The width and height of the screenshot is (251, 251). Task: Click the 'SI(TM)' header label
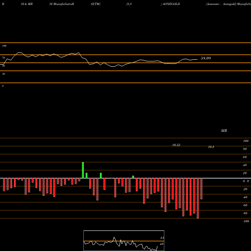(95, 4)
